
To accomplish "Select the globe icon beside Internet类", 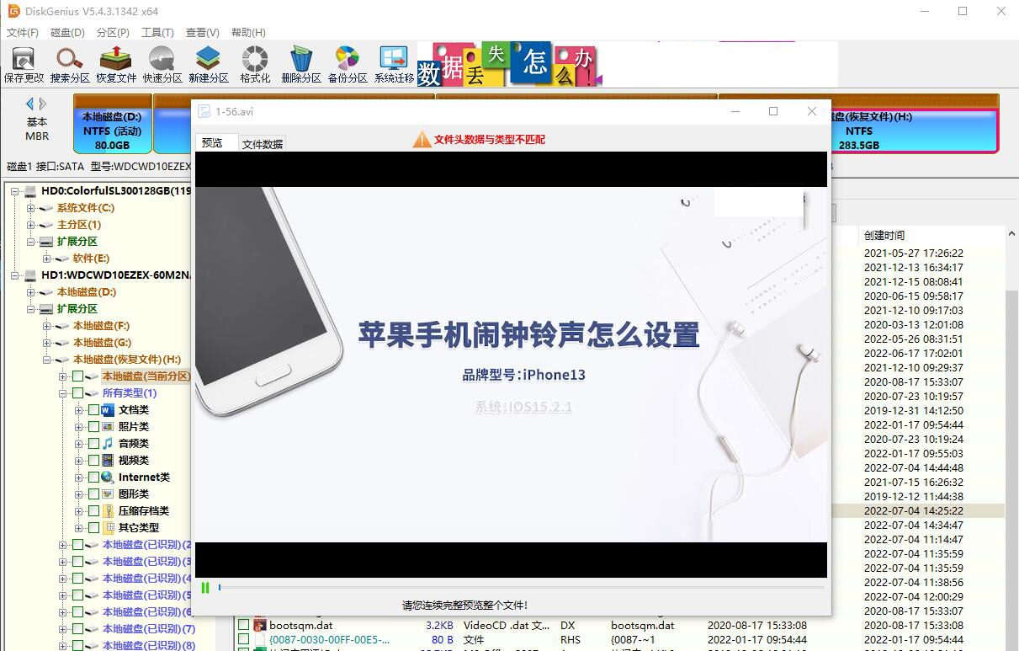I will [x=108, y=478].
